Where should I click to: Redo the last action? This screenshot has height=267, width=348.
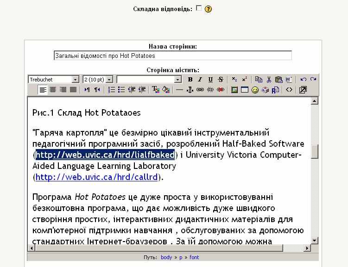tap(313, 79)
